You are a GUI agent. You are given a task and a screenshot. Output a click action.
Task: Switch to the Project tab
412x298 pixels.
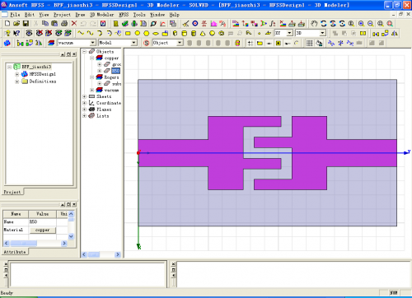(x=12, y=192)
